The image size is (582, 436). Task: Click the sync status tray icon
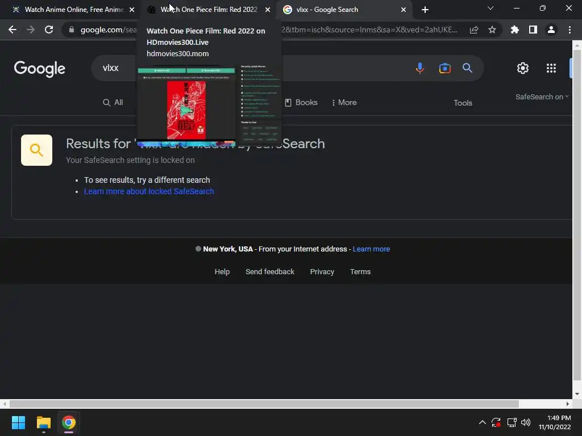pyautogui.click(x=496, y=422)
